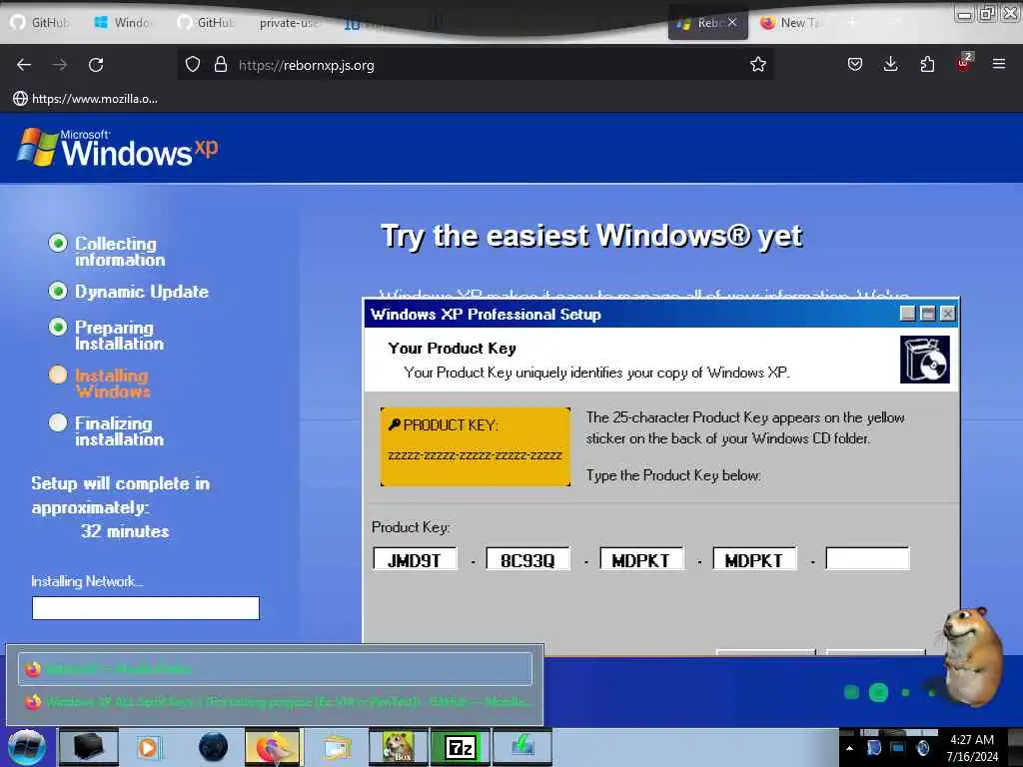Open the black box taskbar icon
The width and height of the screenshot is (1023, 767).
coord(89,747)
